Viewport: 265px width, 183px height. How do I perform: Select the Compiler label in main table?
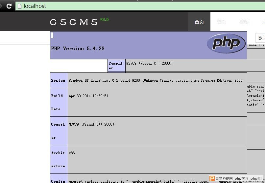coord(59,131)
